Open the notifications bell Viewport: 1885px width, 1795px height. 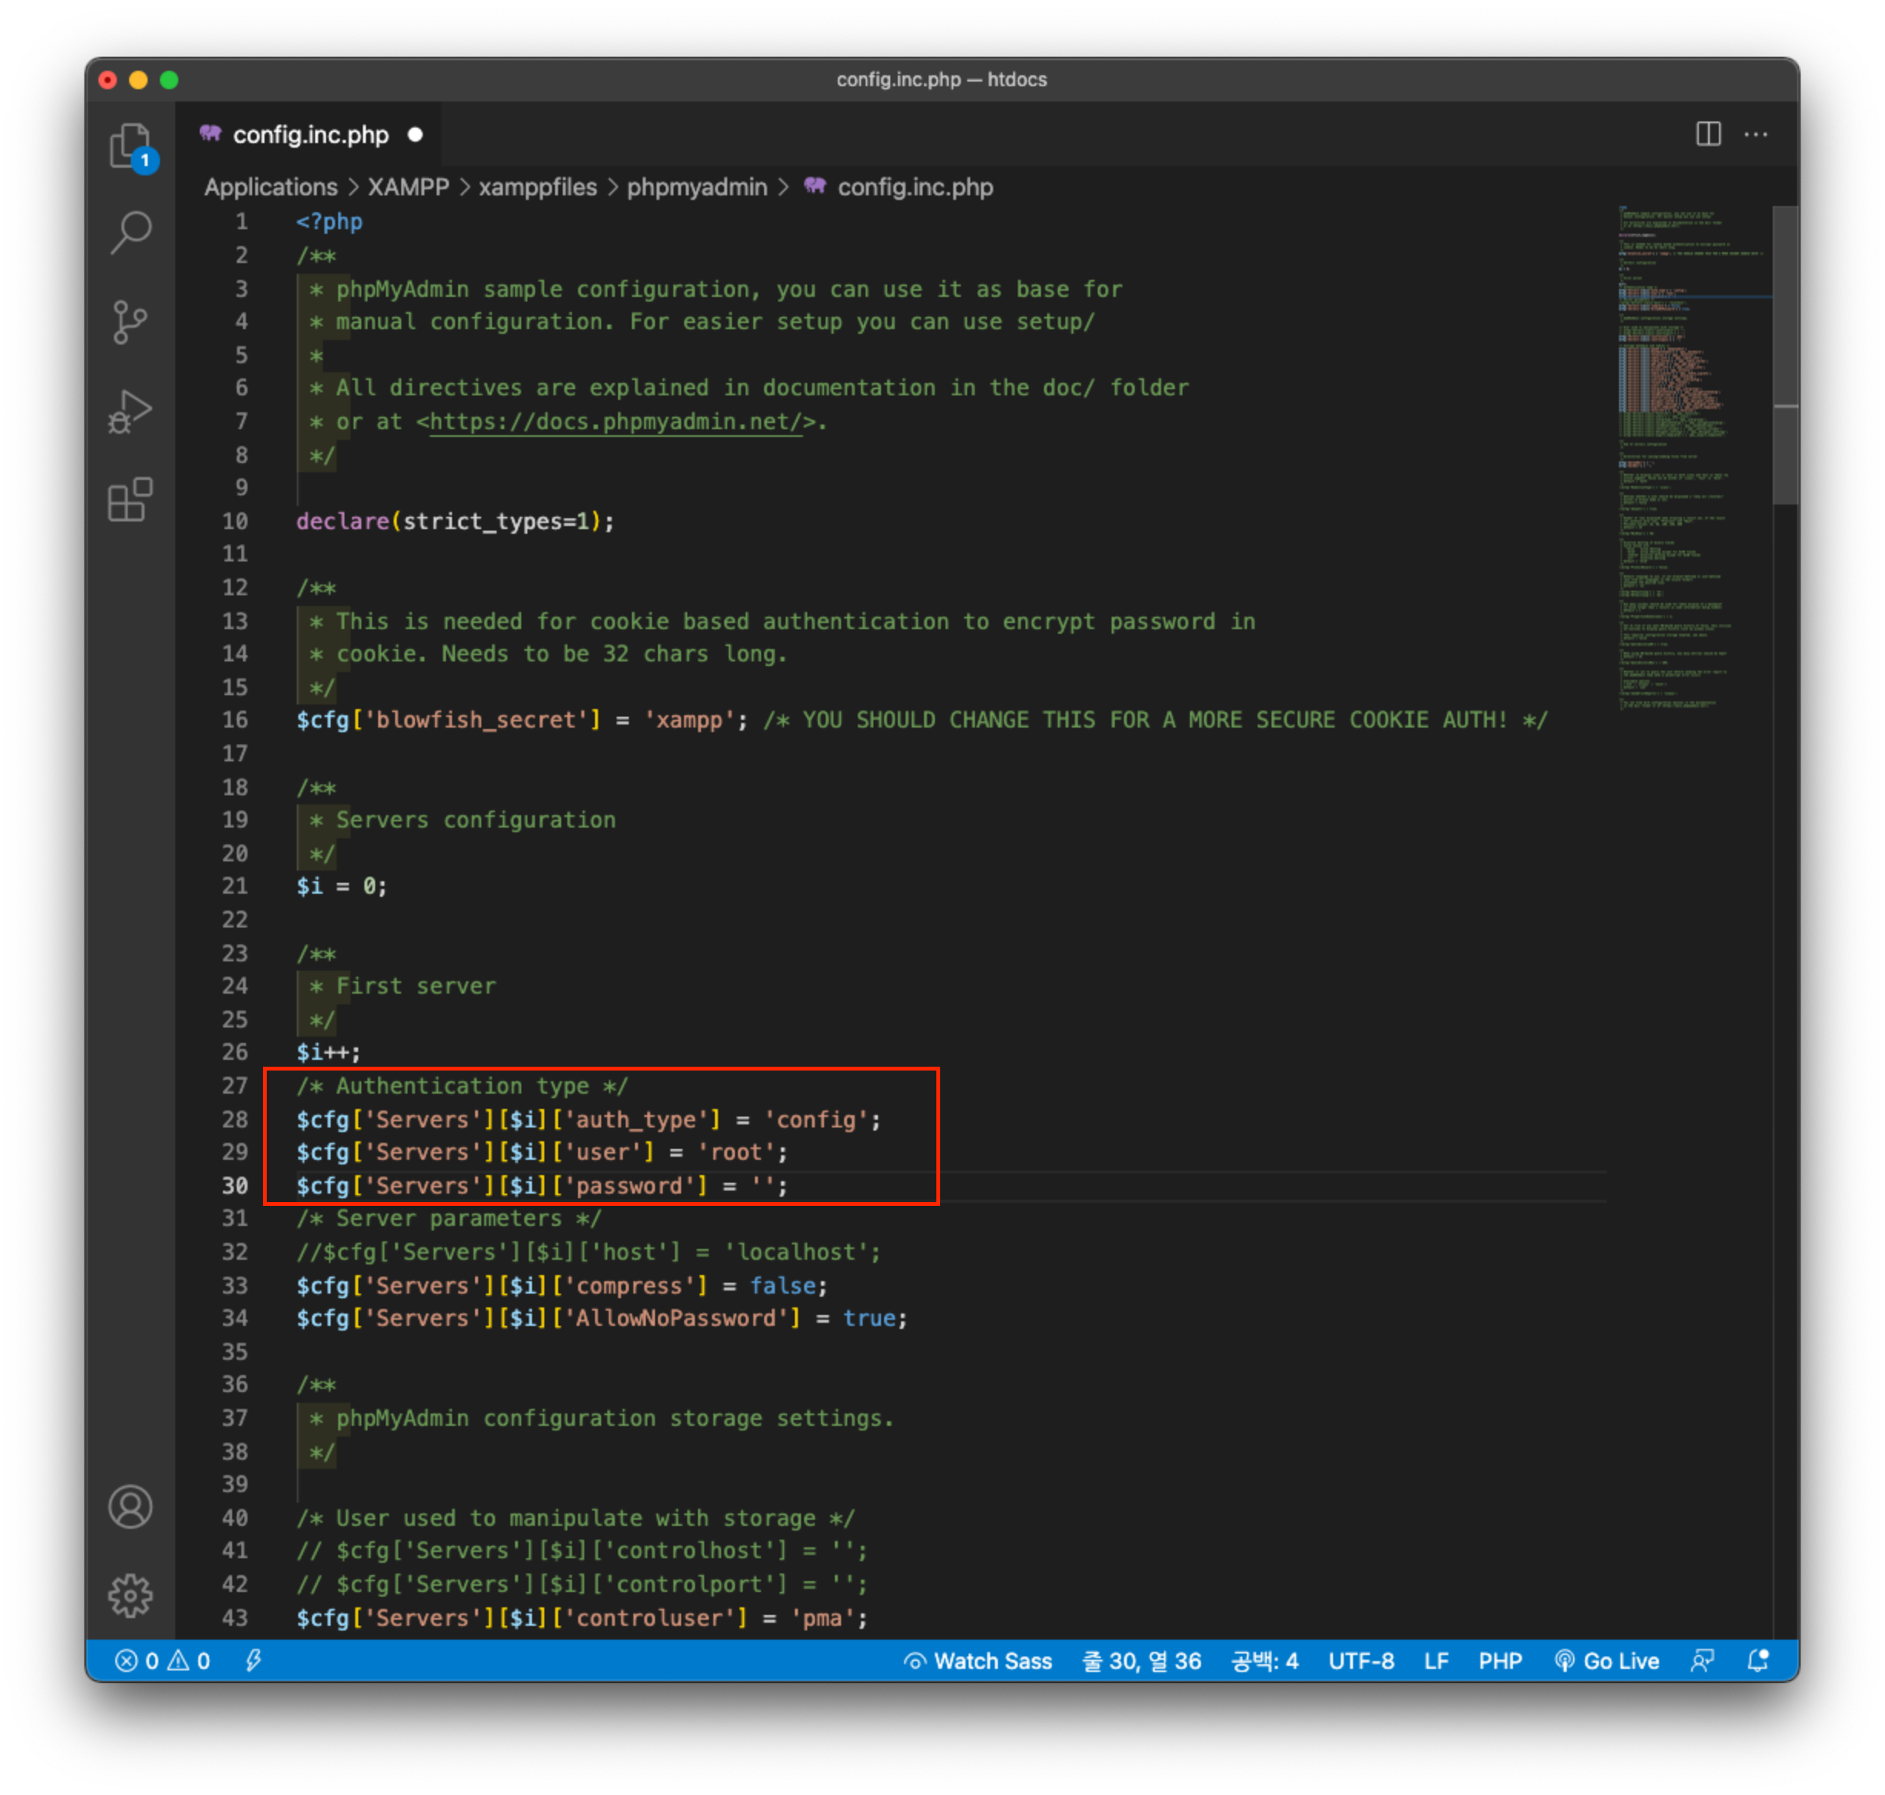pos(1758,1661)
